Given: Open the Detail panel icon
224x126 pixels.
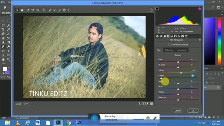Looking at the screenshot, I should pos(164,36).
